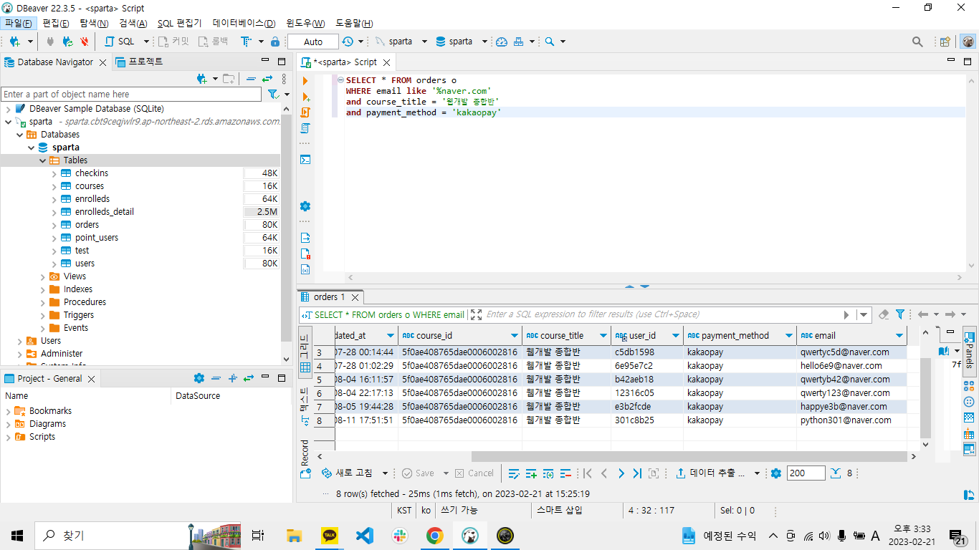Click results filter funnel icon

point(900,314)
